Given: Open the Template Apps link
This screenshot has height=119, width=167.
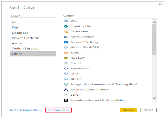Looking at the screenshot, I should 58,110.
